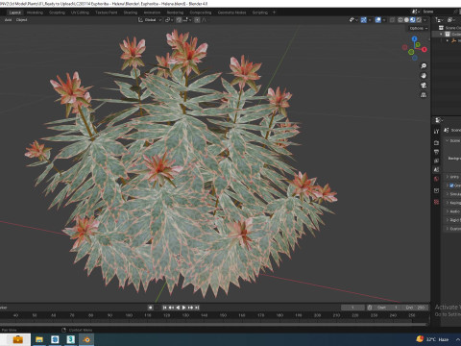Click the Collection icon in outliner

point(448,35)
